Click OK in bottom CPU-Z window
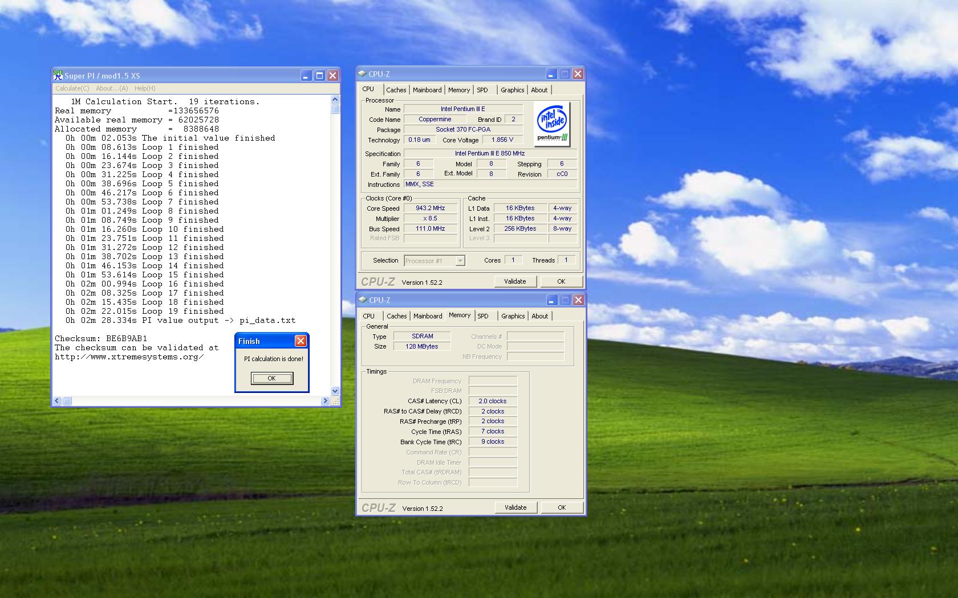The image size is (958, 598). pyautogui.click(x=562, y=507)
